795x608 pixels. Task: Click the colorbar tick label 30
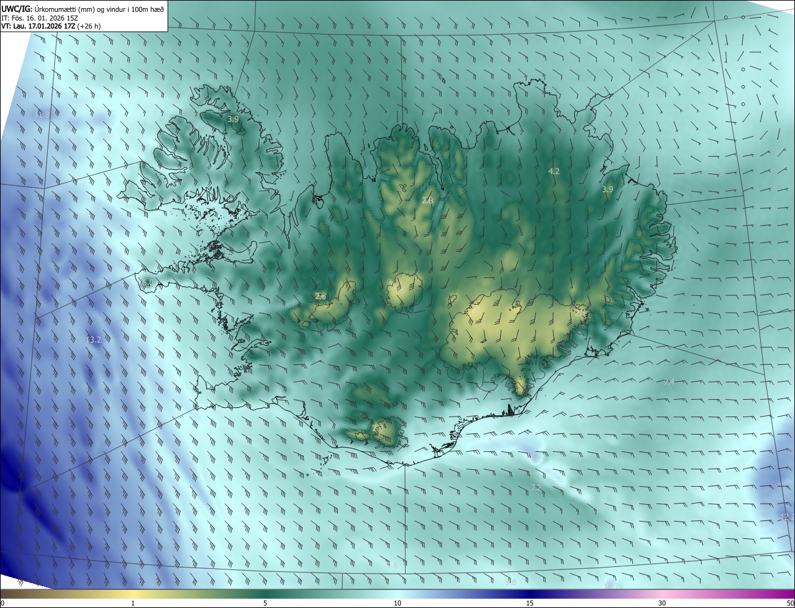(662, 603)
